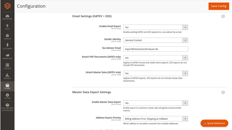This screenshot has height=130, width=232.
Task: Click the Sender Identity label
Action: tap(112, 39)
